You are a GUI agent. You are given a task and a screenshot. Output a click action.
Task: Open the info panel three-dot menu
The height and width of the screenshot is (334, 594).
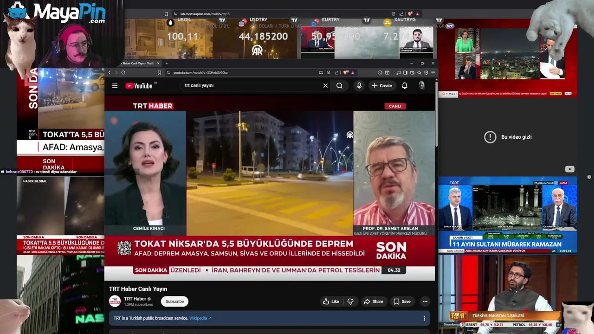pos(424,318)
